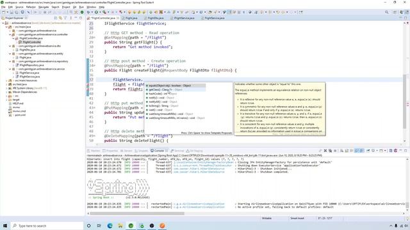
Task: Toggle Mark Occurrences in the main toolbar
Action: click(x=229, y=12)
